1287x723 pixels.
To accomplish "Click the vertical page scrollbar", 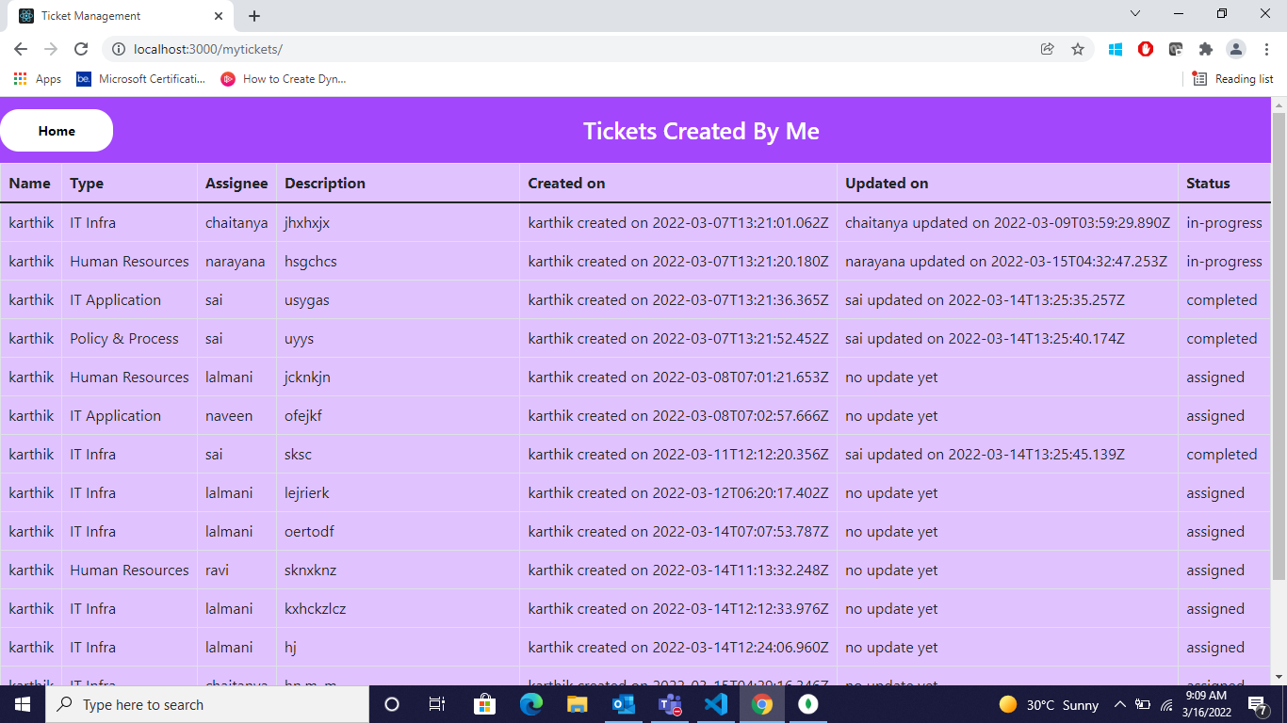I will pyautogui.click(x=1279, y=377).
